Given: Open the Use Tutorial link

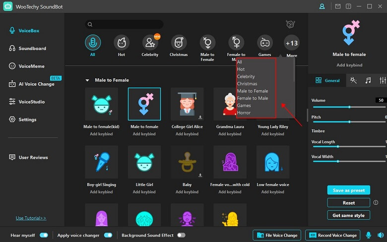Looking at the screenshot, I should tap(31, 218).
